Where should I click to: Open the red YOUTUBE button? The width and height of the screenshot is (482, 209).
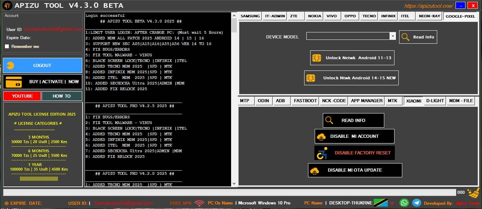pyautogui.click(x=22, y=96)
